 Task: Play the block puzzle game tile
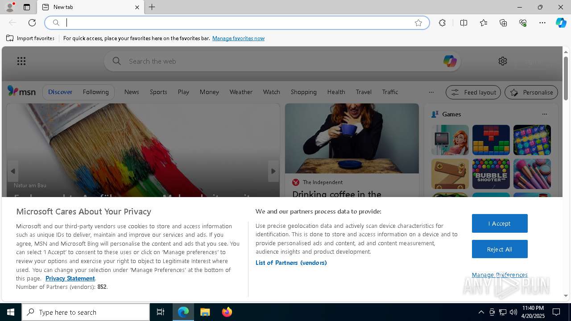[x=491, y=140]
